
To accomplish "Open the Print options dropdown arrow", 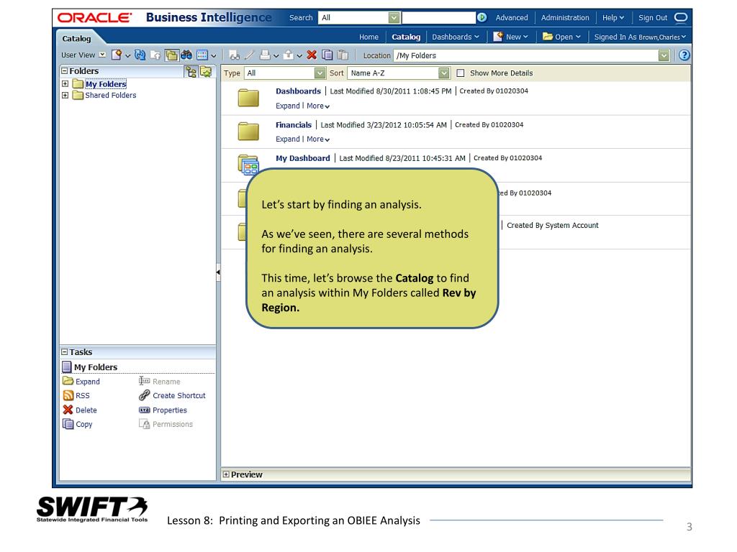I will pyautogui.click(x=276, y=56).
